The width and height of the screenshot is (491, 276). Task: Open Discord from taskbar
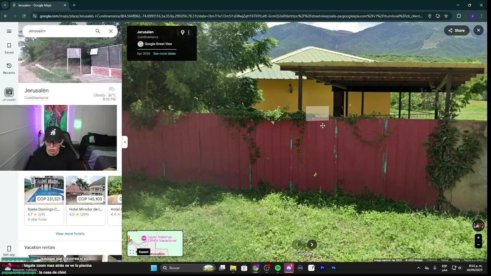tap(289, 268)
